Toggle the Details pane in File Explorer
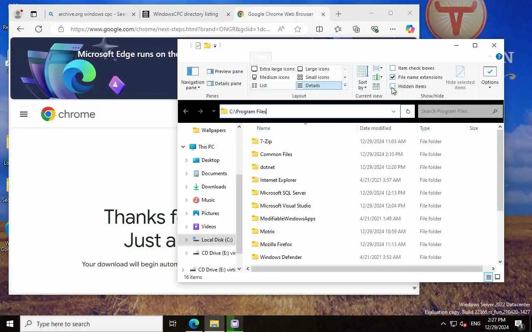 [224, 83]
